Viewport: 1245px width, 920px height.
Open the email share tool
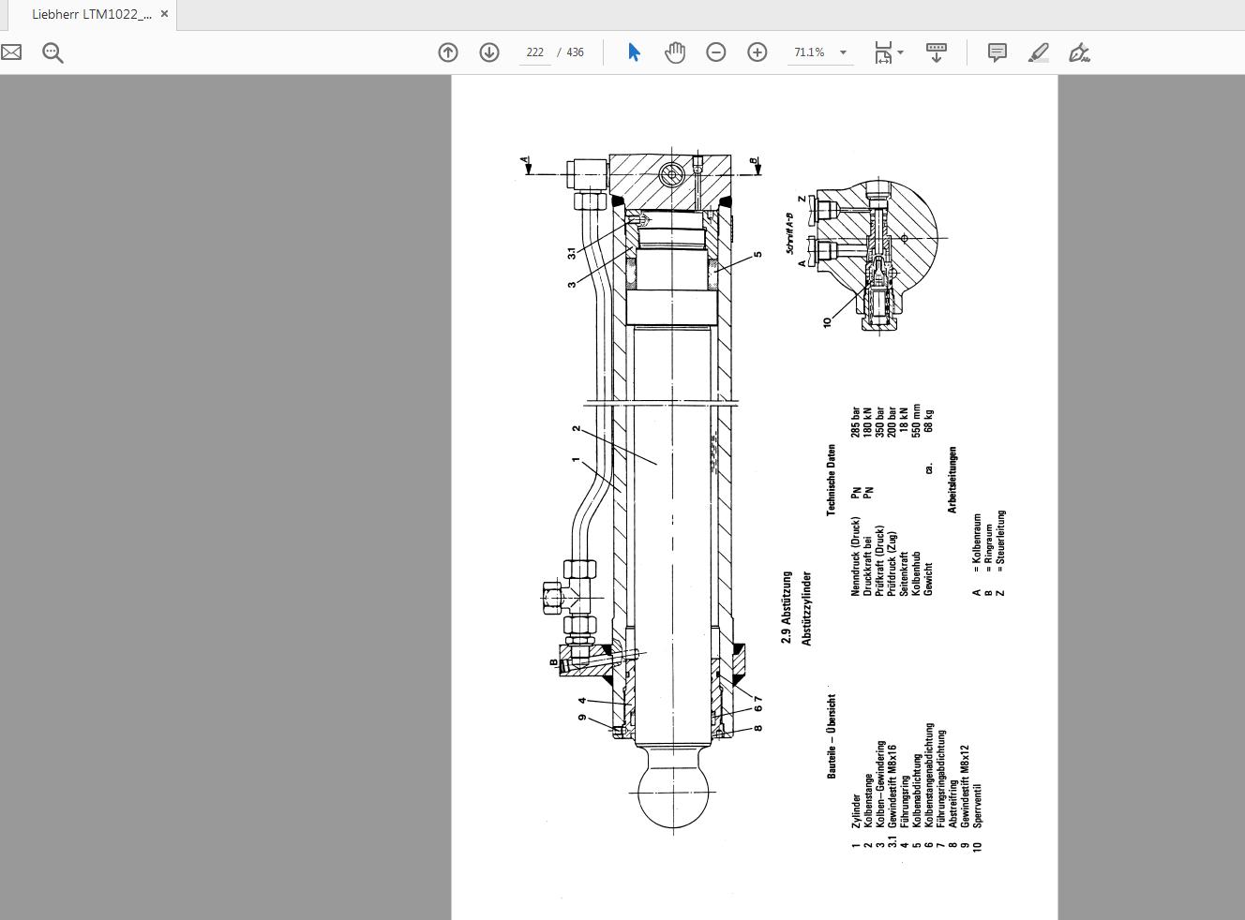(11, 52)
